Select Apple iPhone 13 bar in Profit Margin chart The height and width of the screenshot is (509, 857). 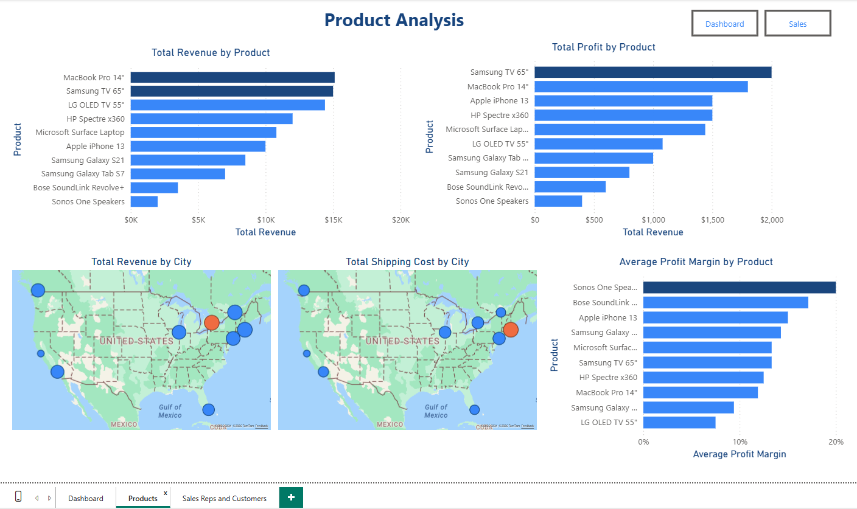pyautogui.click(x=716, y=317)
